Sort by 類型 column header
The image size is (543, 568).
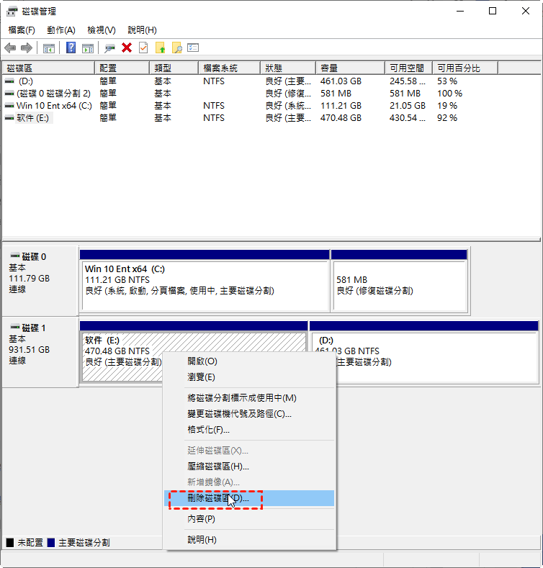(x=174, y=68)
